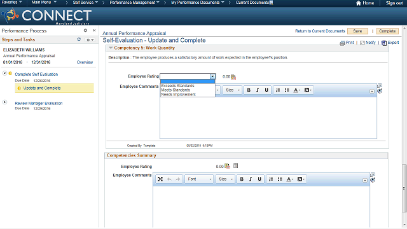Choose Needs Improvement rating option
407x229 pixels.
pyautogui.click(x=178, y=95)
